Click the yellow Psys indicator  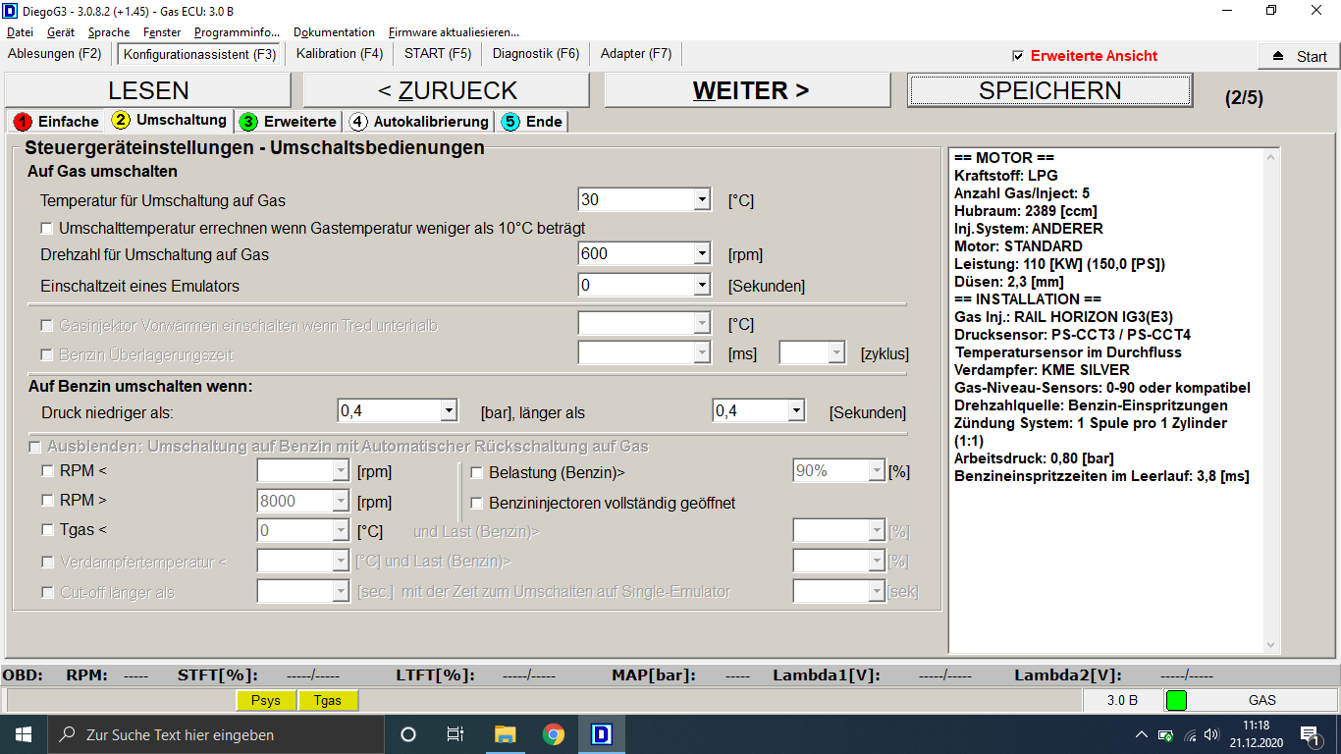[x=266, y=700]
